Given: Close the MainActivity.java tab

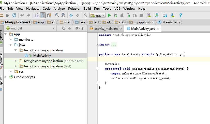Looking at the screenshot, I should (x=158, y=28).
